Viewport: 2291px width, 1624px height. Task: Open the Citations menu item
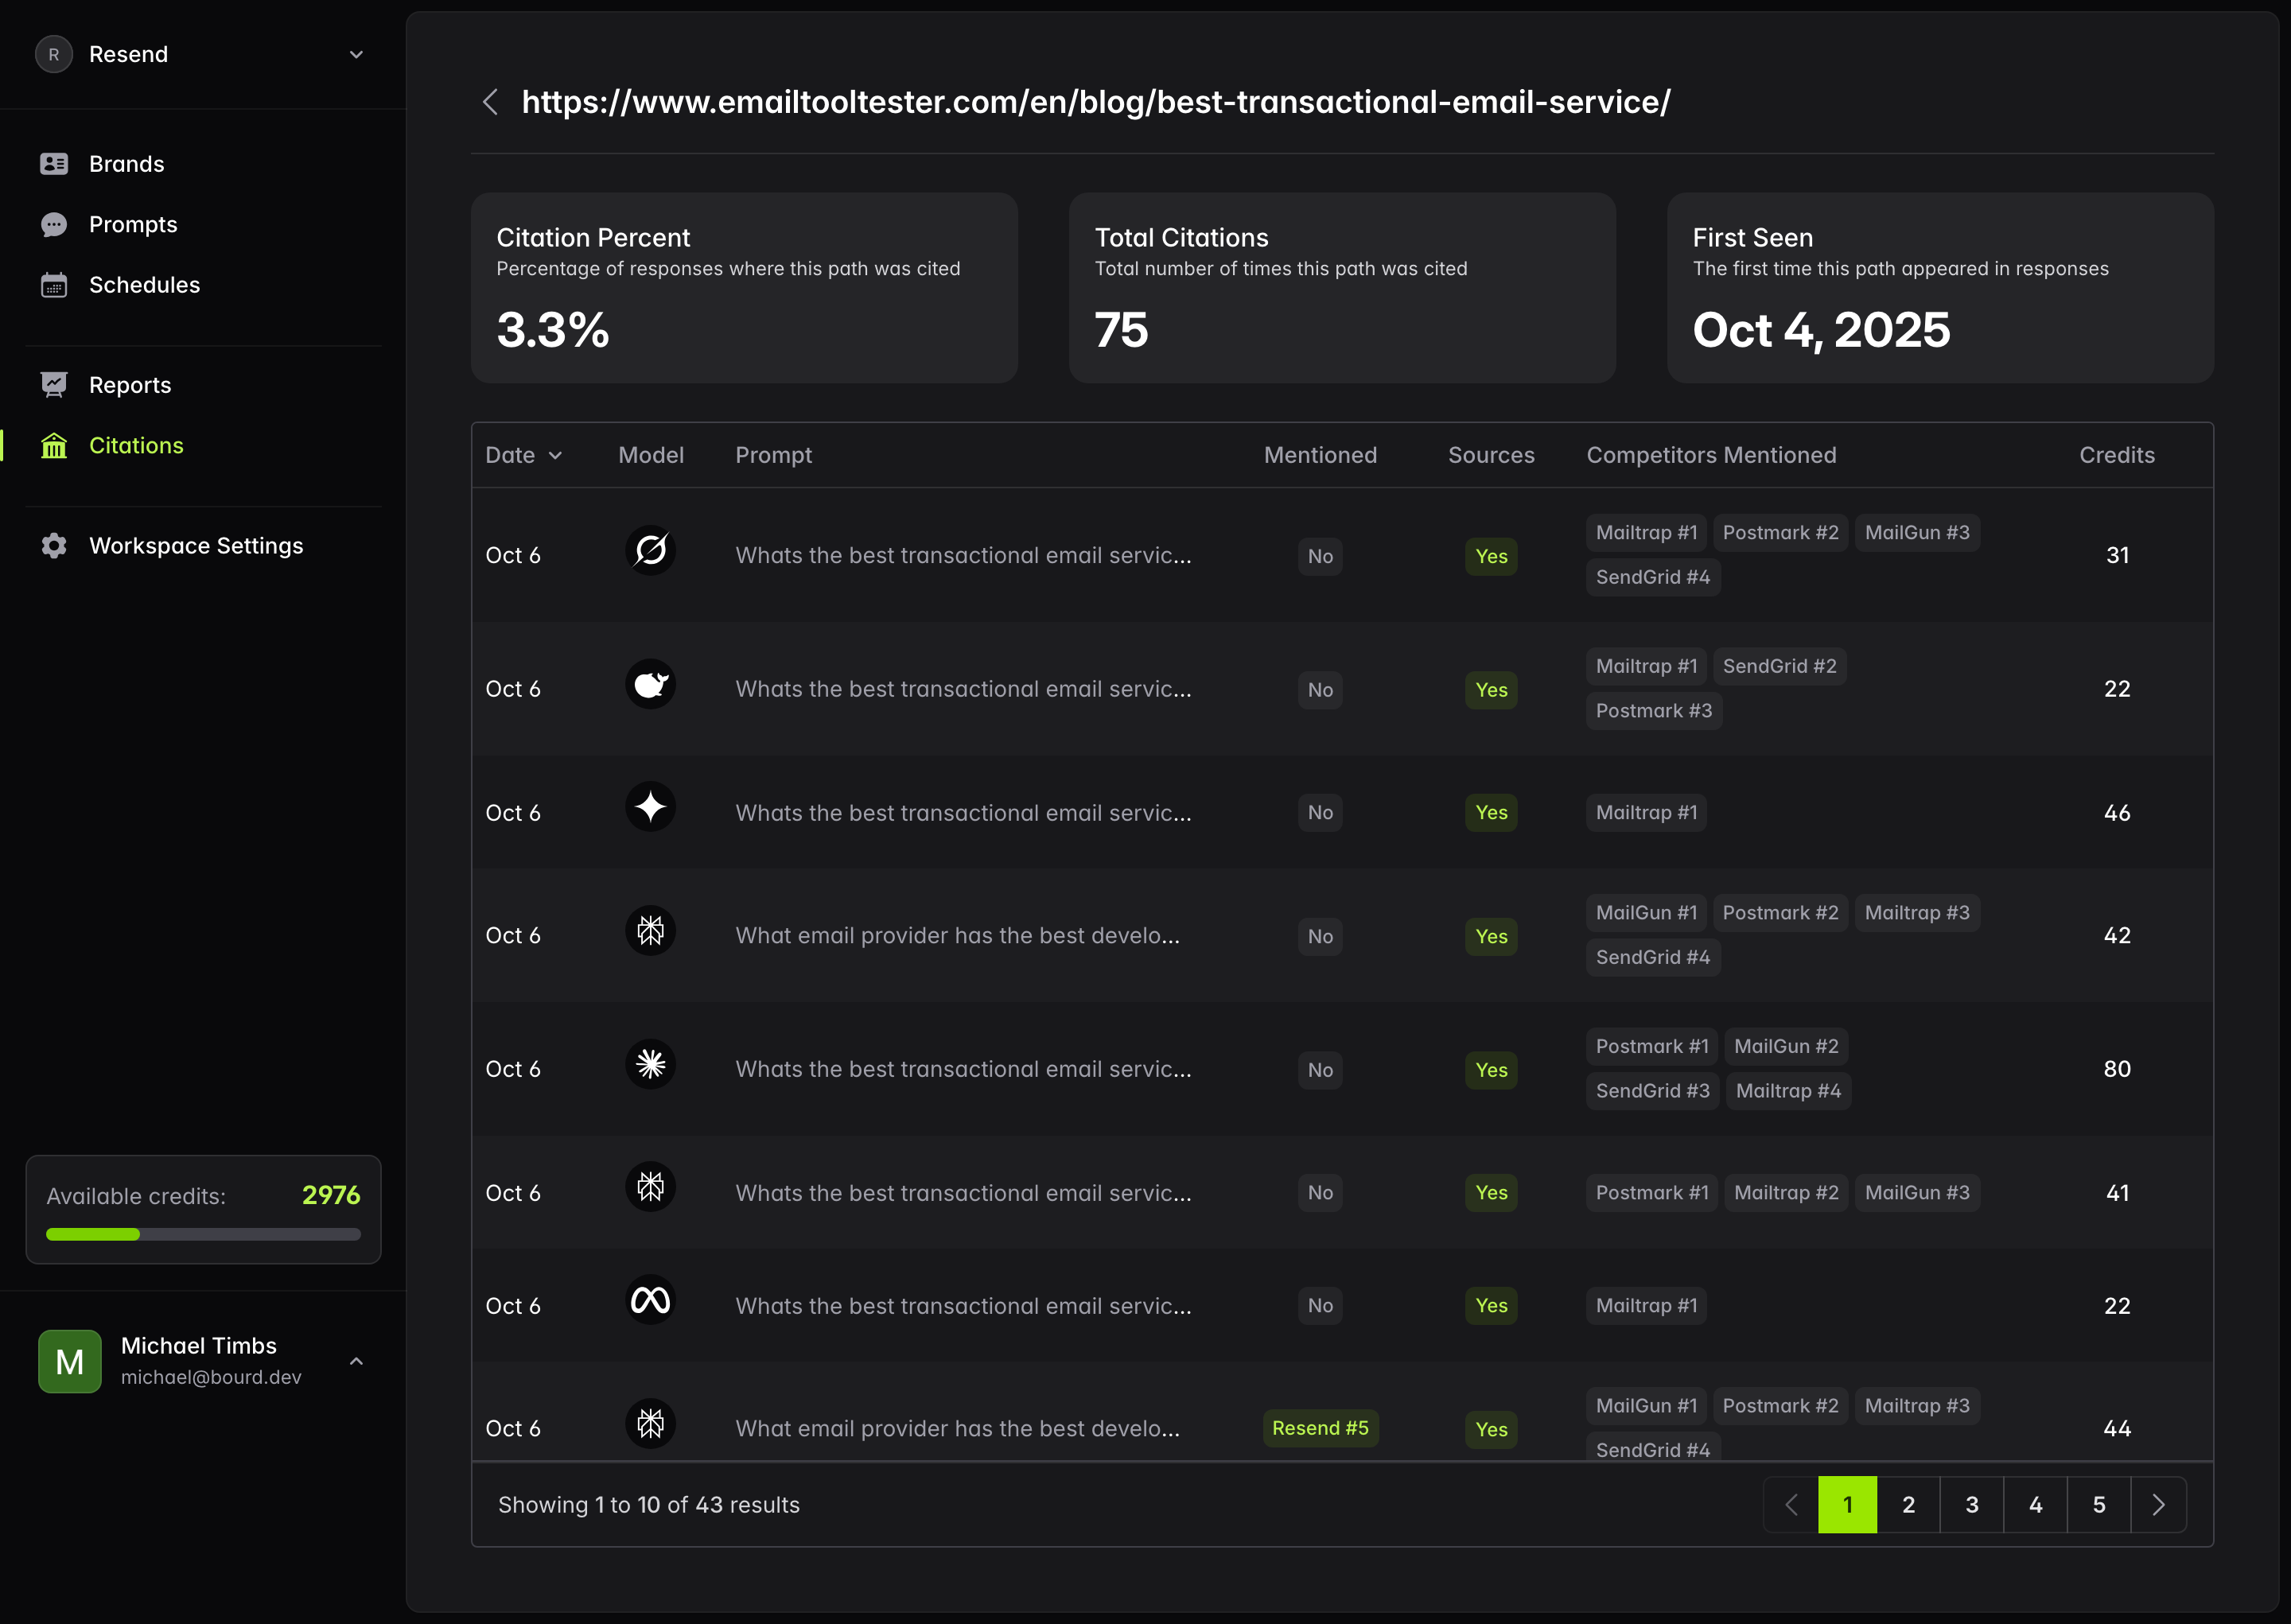(x=136, y=446)
